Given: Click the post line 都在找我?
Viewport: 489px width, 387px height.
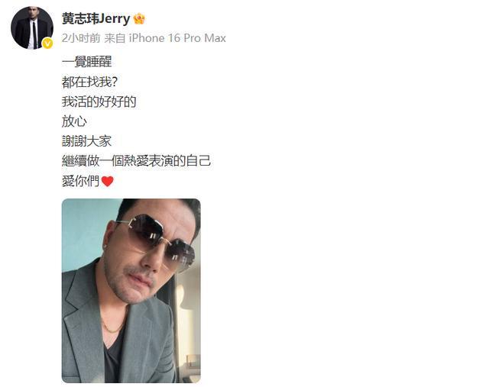Looking at the screenshot, I should (89, 82).
